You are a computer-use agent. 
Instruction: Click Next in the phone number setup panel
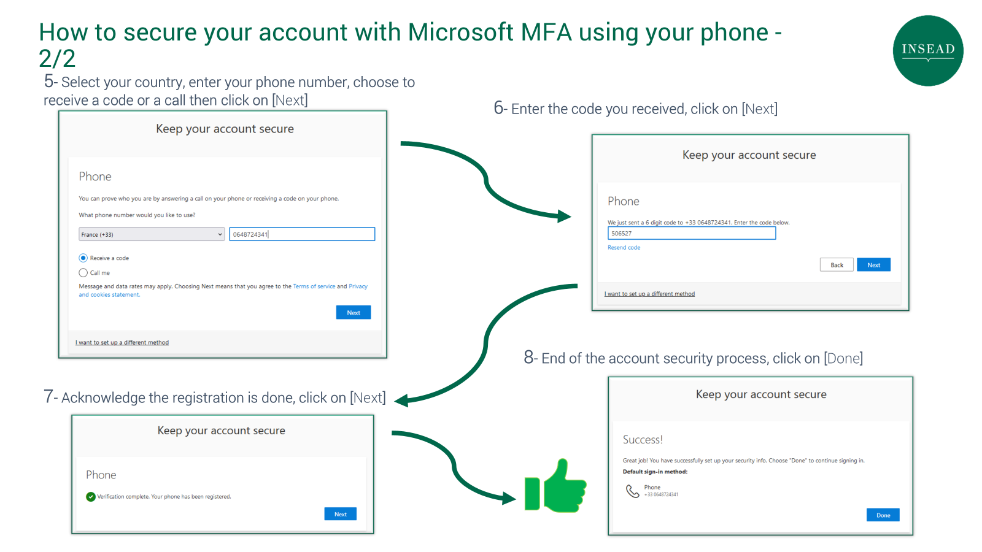[353, 312]
